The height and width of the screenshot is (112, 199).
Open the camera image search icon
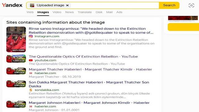coord(191,5)
